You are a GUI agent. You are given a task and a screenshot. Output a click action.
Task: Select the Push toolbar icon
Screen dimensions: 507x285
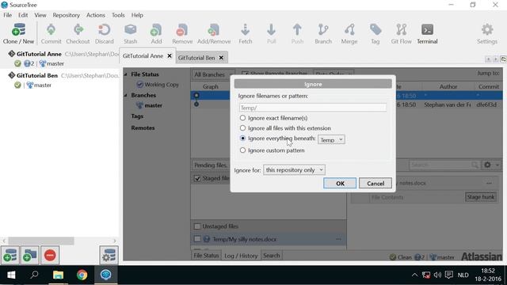[297, 33]
